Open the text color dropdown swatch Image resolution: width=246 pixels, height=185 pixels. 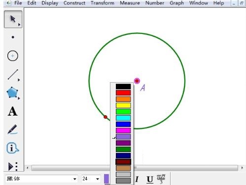(x=106, y=179)
